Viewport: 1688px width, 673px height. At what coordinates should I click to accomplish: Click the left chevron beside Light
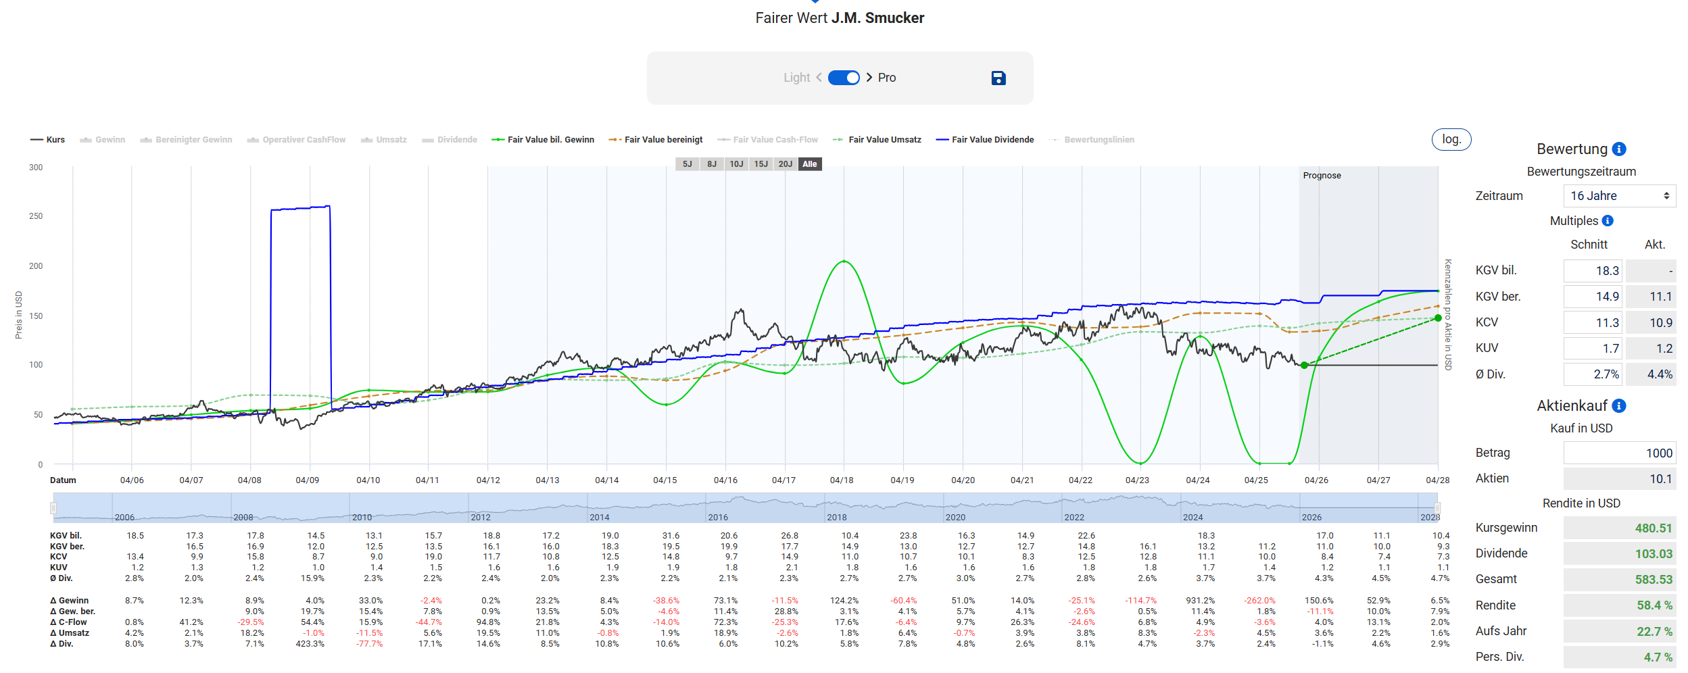pyautogui.click(x=819, y=78)
